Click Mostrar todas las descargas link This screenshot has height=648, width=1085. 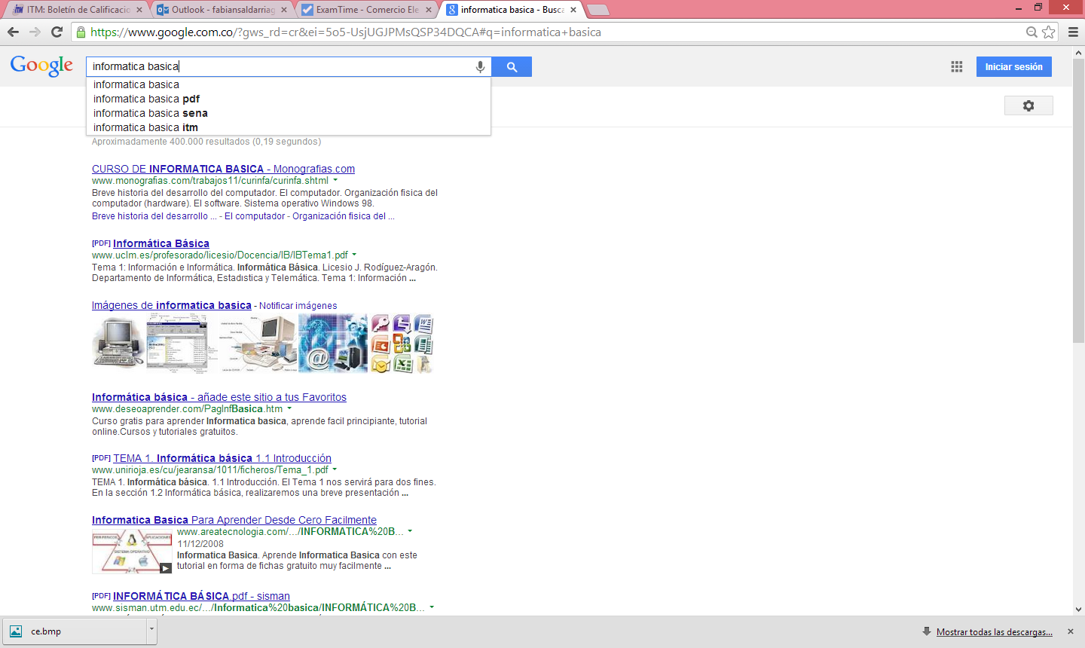[x=994, y=632]
